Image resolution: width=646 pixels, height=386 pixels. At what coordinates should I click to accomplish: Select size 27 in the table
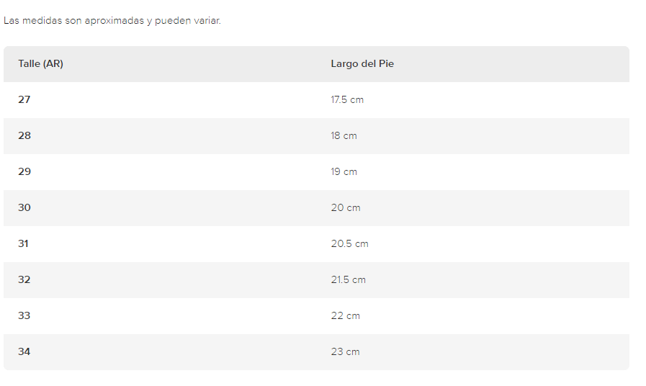pyautogui.click(x=24, y=99)
